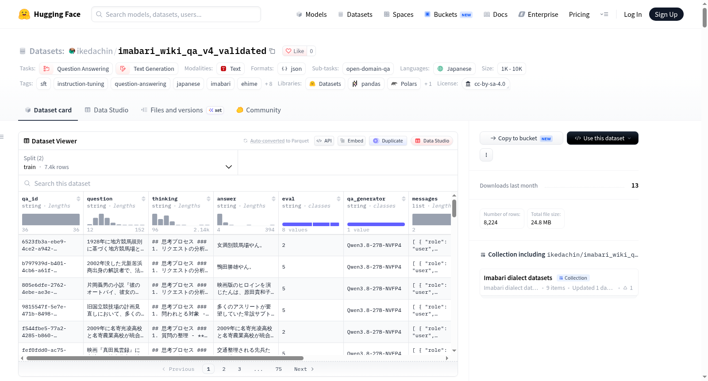Click the pandas library tag
This screenshot has width=708, height=381.
click(366, 84)
